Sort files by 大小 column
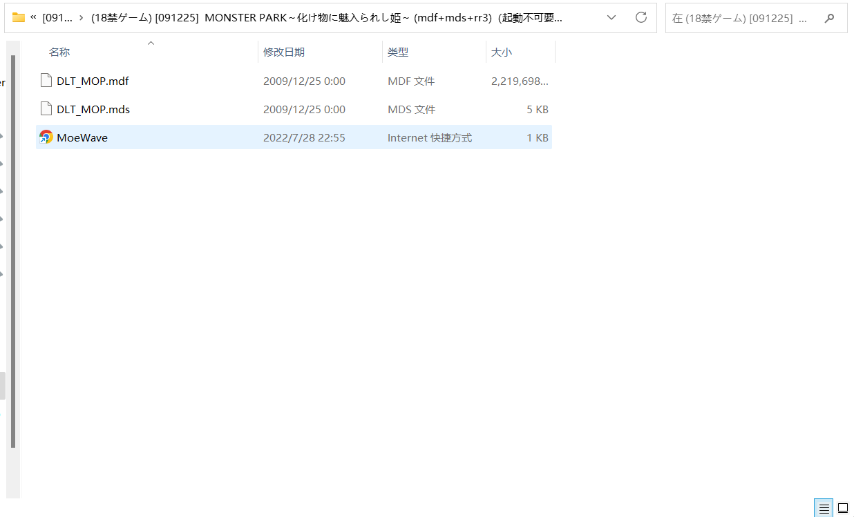854x517 pixels. tap(502, 52)
